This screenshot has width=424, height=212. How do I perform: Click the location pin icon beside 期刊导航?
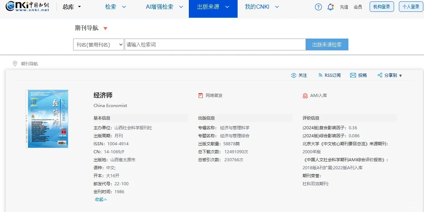point(15,64)
